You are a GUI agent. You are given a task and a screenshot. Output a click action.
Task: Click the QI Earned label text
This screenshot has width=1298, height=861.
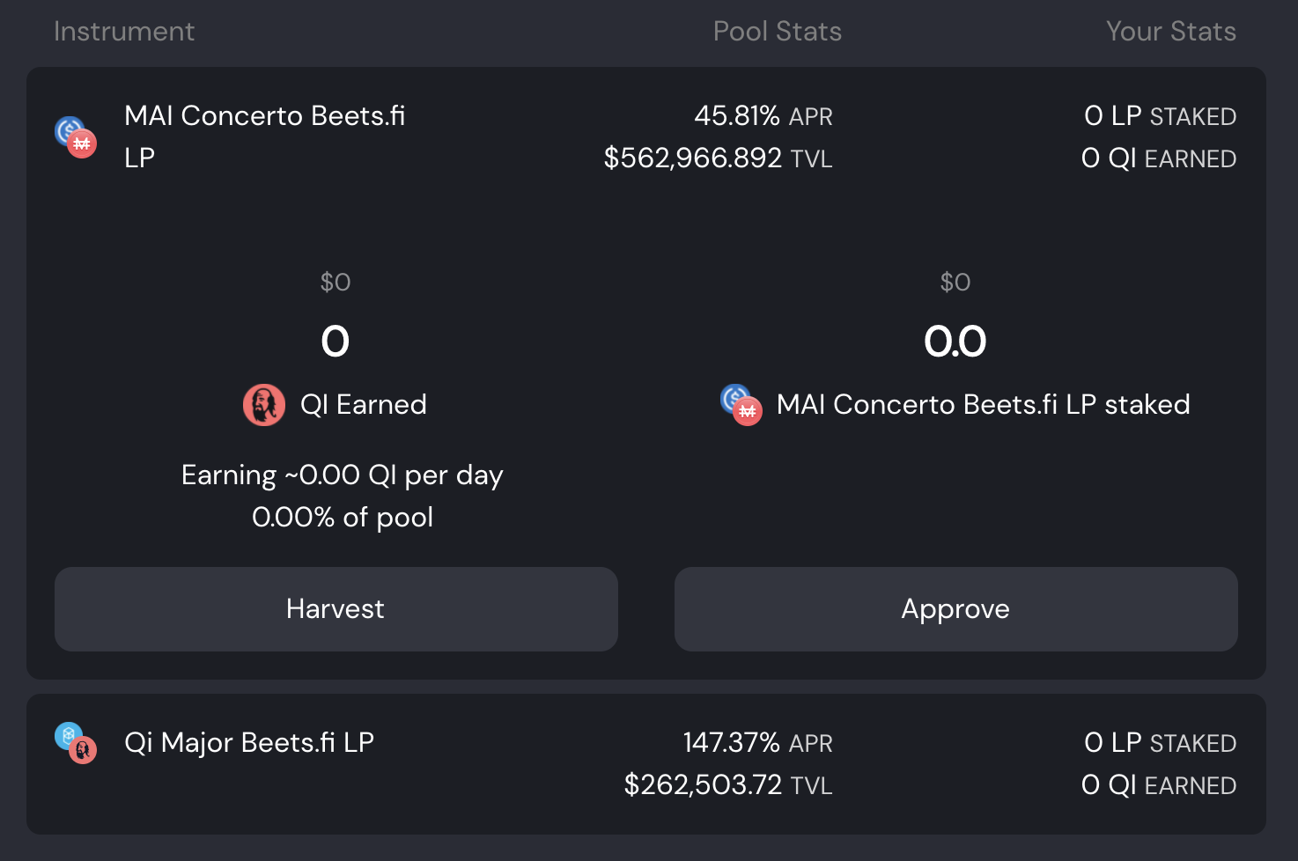coord(363,405)
